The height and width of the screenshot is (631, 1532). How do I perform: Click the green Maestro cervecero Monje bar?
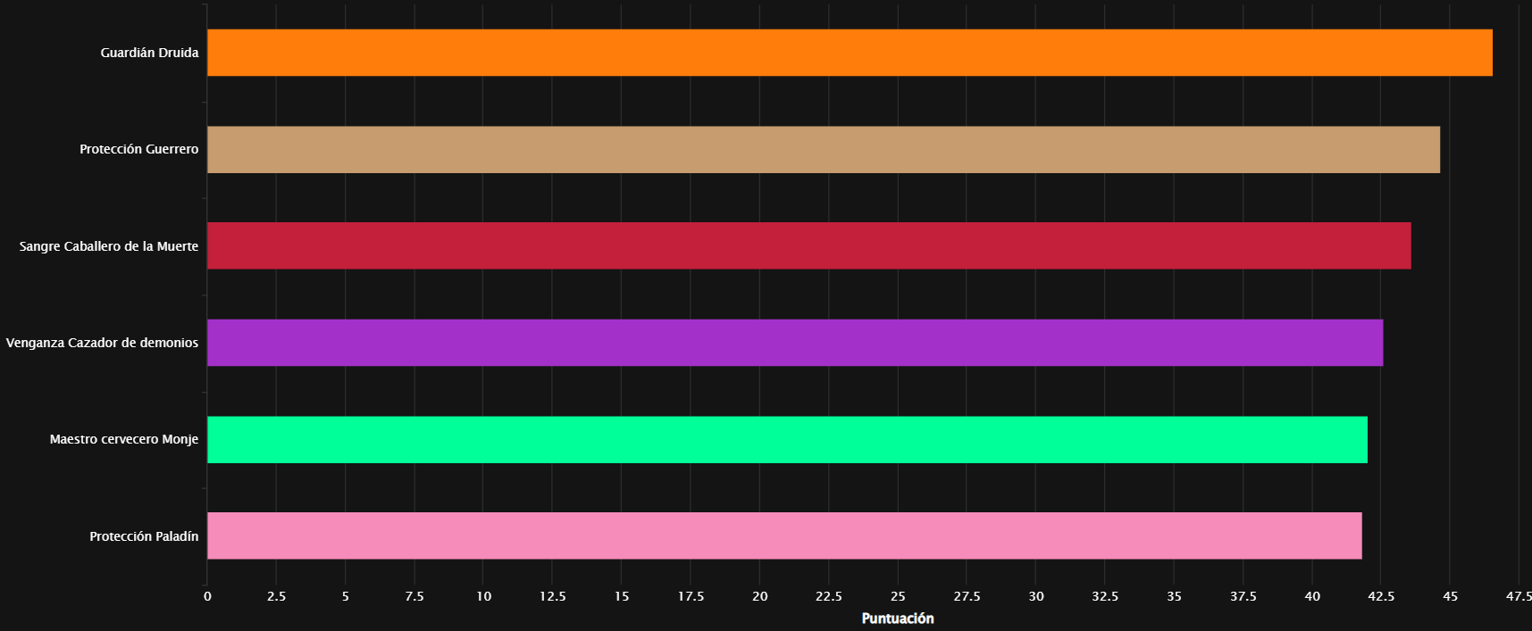coord(787,439)
